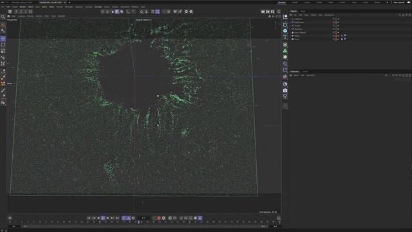The height and width of the screenshot is (232, 412).
Task: Toggle Field Force enabled checkmark
Action: pyautogui.click(x=338, y=23)
